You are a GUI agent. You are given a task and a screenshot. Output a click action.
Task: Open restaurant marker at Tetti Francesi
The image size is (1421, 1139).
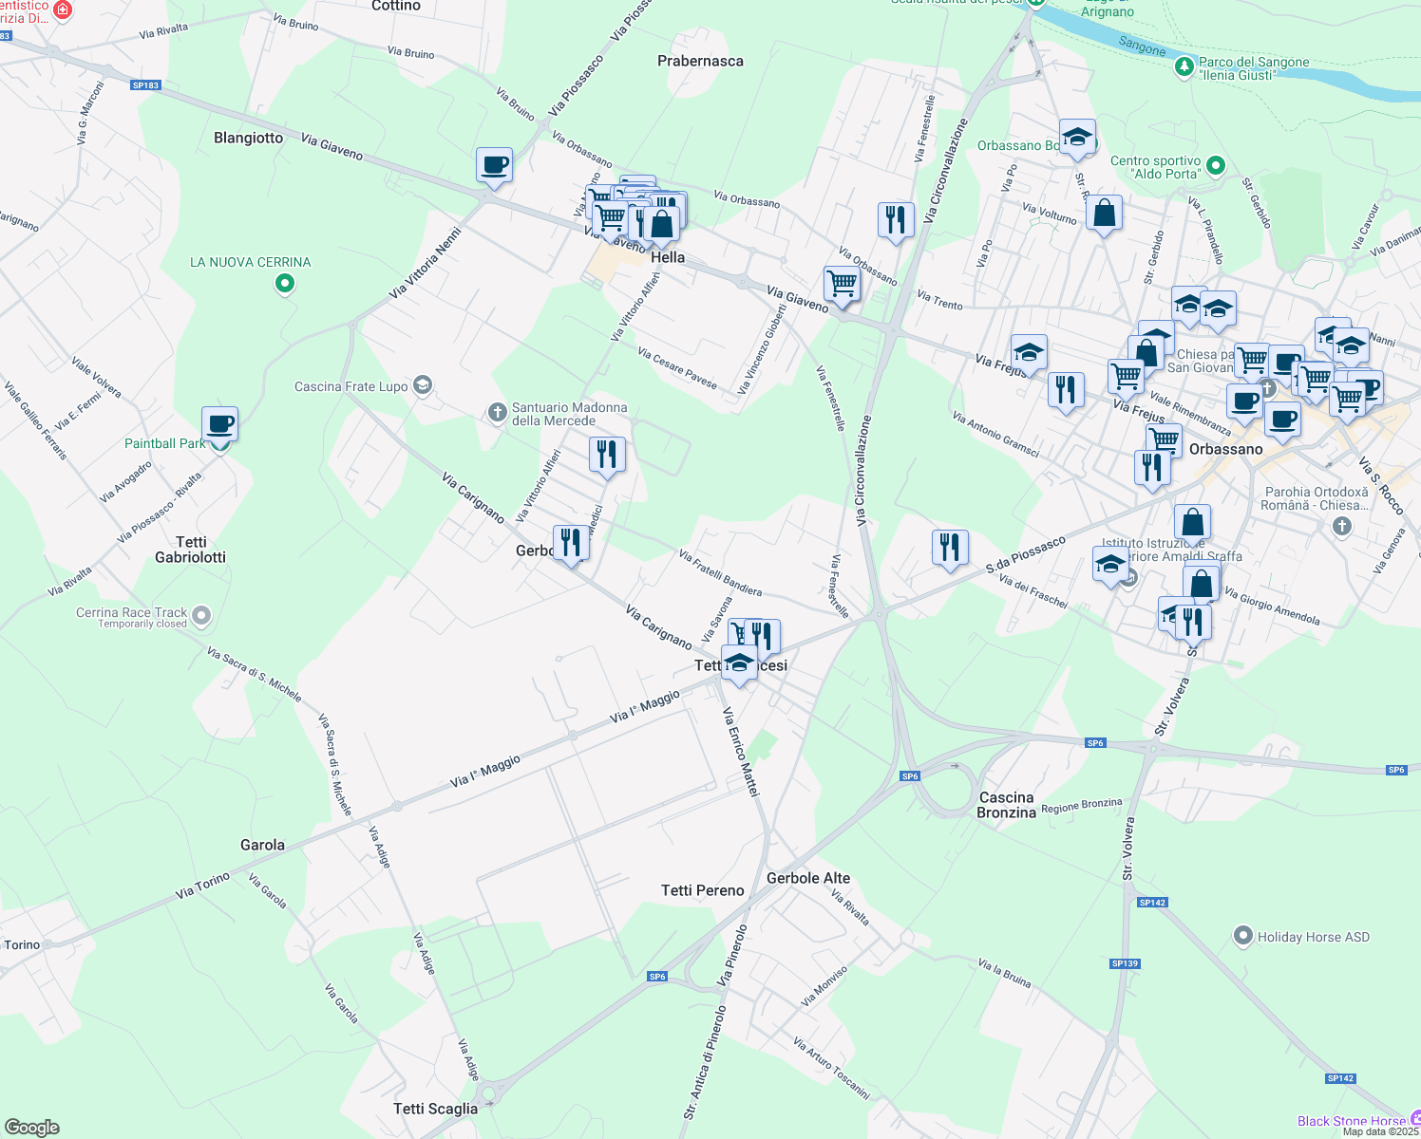coord(763,637)
